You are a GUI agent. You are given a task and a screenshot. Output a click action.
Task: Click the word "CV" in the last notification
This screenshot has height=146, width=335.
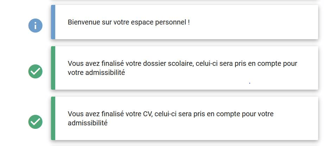(148, 114)
